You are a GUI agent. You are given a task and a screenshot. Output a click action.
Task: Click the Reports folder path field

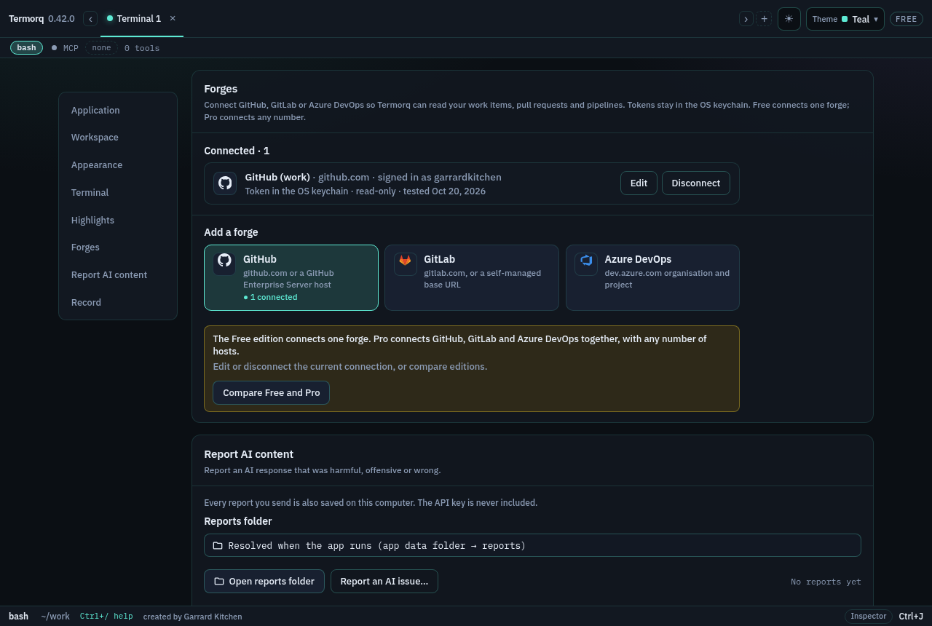[x=532, y=545]
